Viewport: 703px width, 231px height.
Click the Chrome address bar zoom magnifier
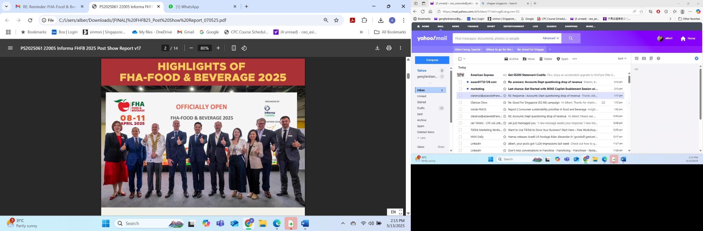tap(326, 20)
